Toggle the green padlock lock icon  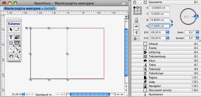(x=136, y=20)
